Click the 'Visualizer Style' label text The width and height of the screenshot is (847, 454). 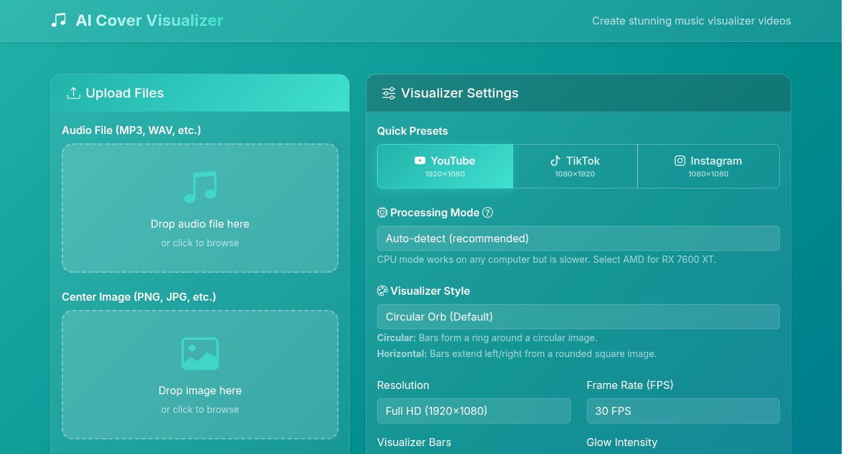(x=430, y=291)
